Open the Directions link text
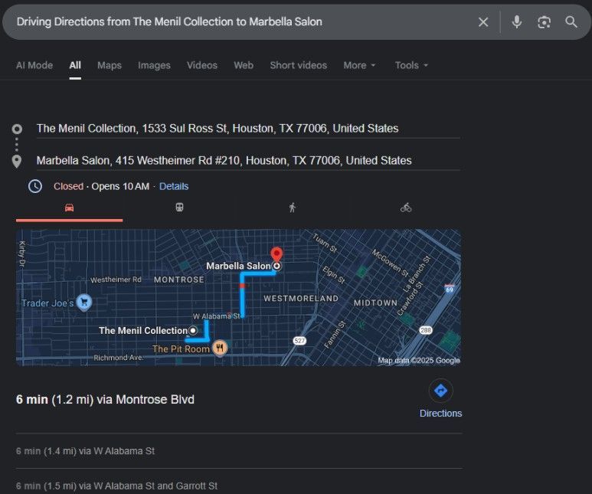 pos(440,413)
